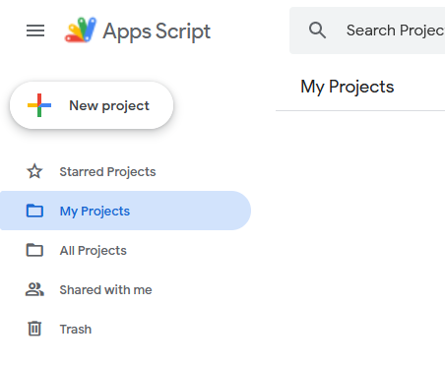Screen dimensions: 445x366
Task: Click the My Projects page heading
Action: coord(348,87)
